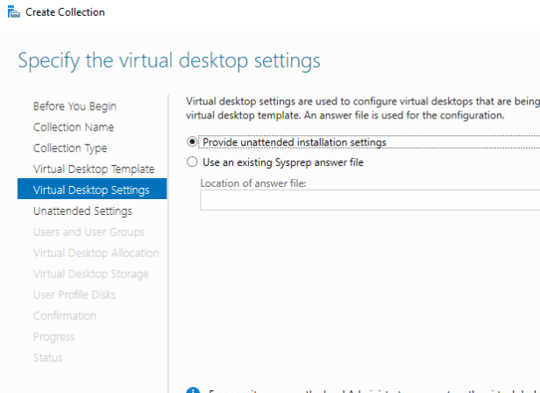
Task: Select the highlighted Virtual Desktop Settings step
Action: pos(91,189)
